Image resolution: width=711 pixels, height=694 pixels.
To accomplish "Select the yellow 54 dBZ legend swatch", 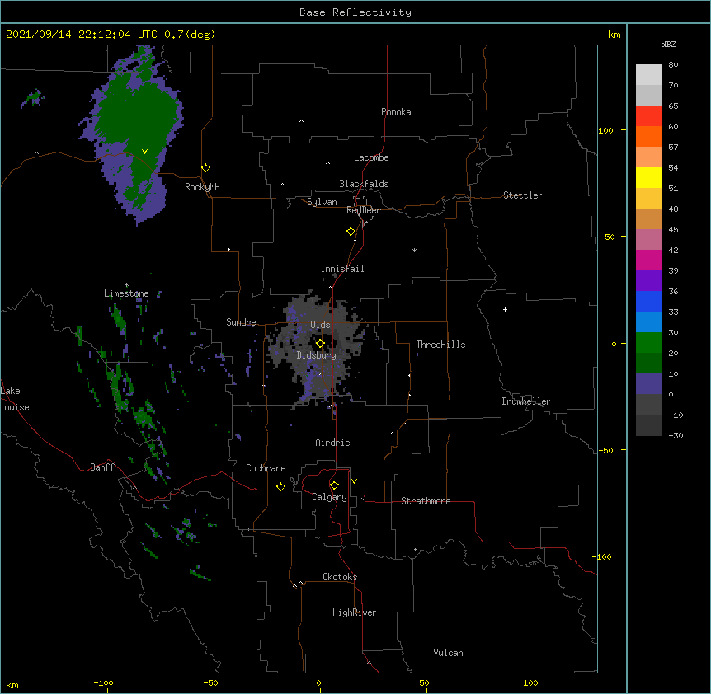I will click(x=648, y=177).
